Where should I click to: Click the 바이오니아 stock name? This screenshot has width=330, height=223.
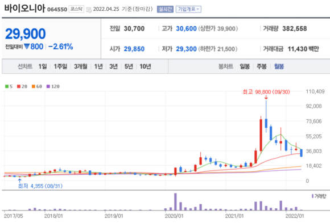[x=24, y=9]
